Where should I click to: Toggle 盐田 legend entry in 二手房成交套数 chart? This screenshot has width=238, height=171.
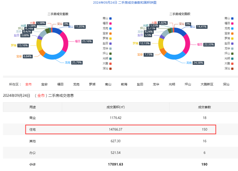coord(107,44)
